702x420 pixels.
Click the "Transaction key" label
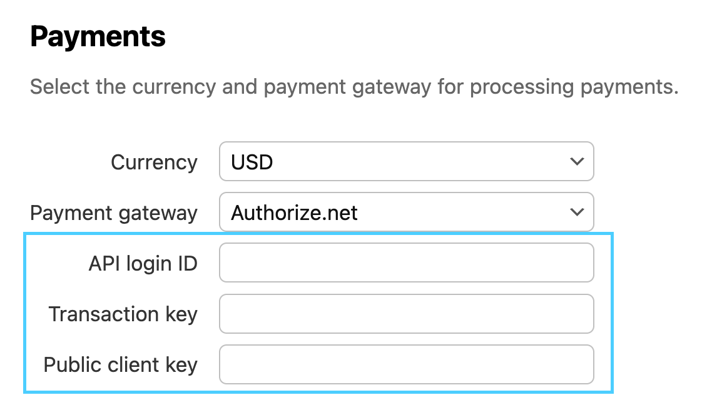[x=123, y=314]
